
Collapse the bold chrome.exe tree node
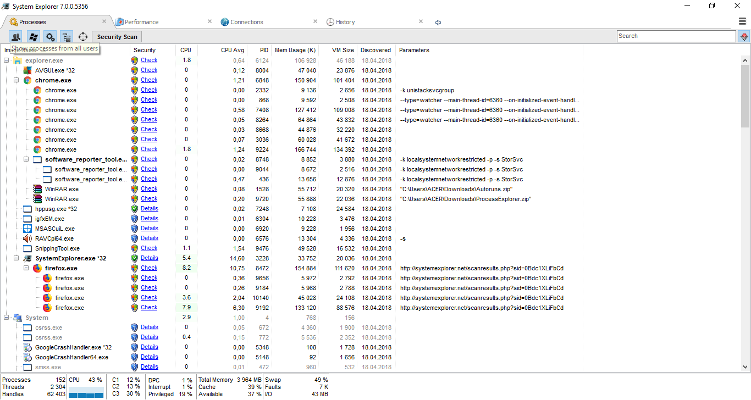[x=16, y=80]
